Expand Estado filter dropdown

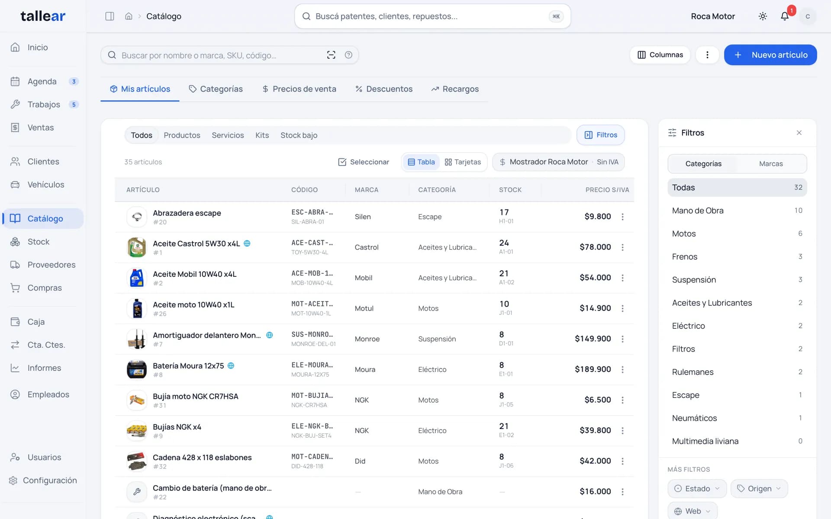pyautogui.click(x=697, y=488)
